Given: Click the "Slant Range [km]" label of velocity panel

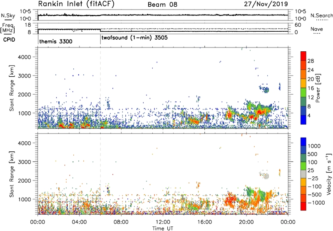Looking at the screenshot, I should point(12,174).
